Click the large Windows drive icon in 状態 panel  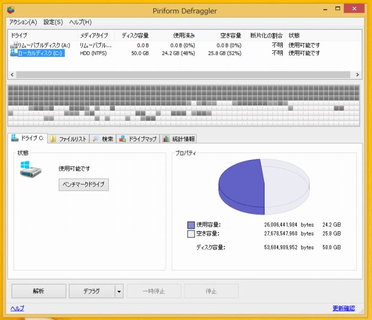[x=31, y=172]
